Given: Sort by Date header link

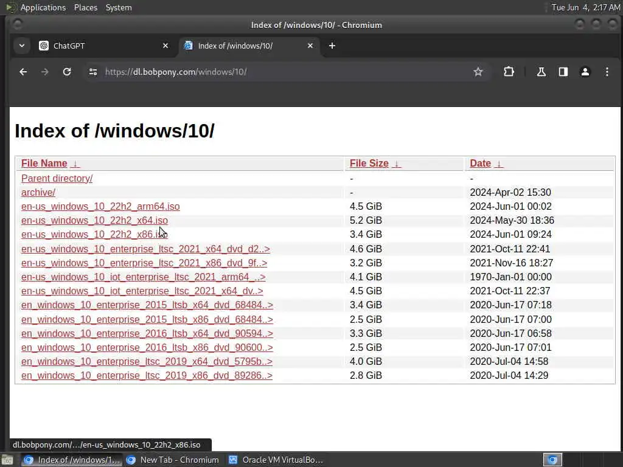Looking at the screenshot, I should 481,164.
